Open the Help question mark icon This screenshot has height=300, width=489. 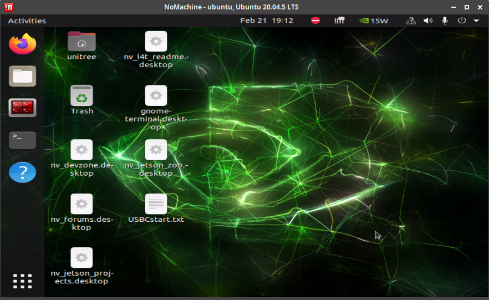point(22,172)
